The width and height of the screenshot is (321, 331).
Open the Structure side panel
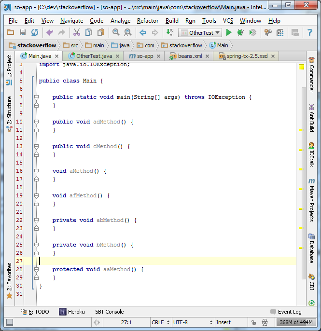(9, 114)
